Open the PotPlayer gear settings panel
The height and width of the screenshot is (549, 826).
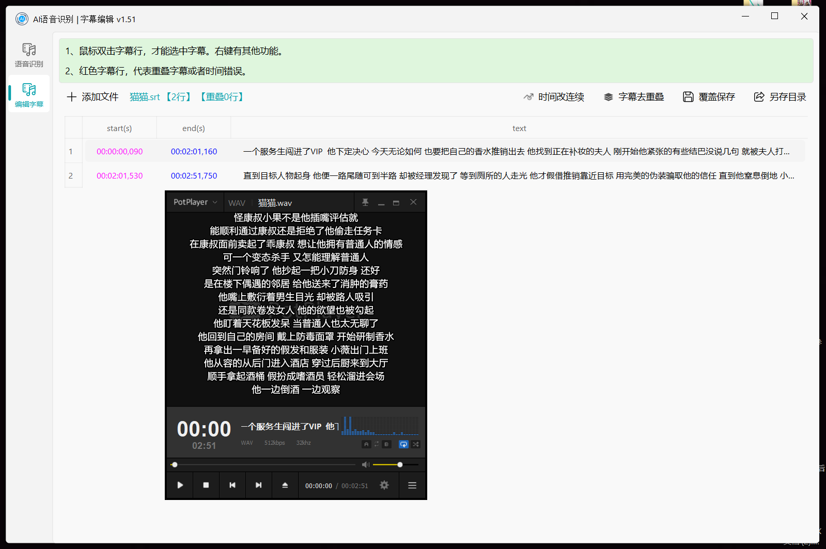coord(384,485)
